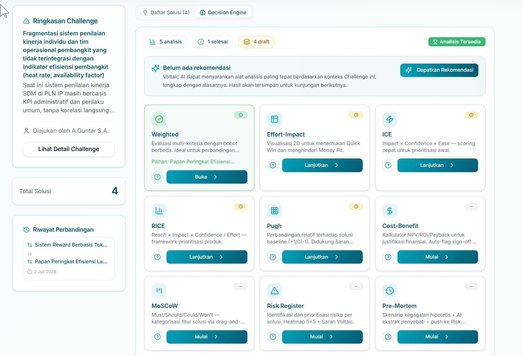Image resolution: width=523 pixels, height=356 pixels.
Task: Open help icon on the Weighted card
Action: pyautogui.click(x=157, y=177)
